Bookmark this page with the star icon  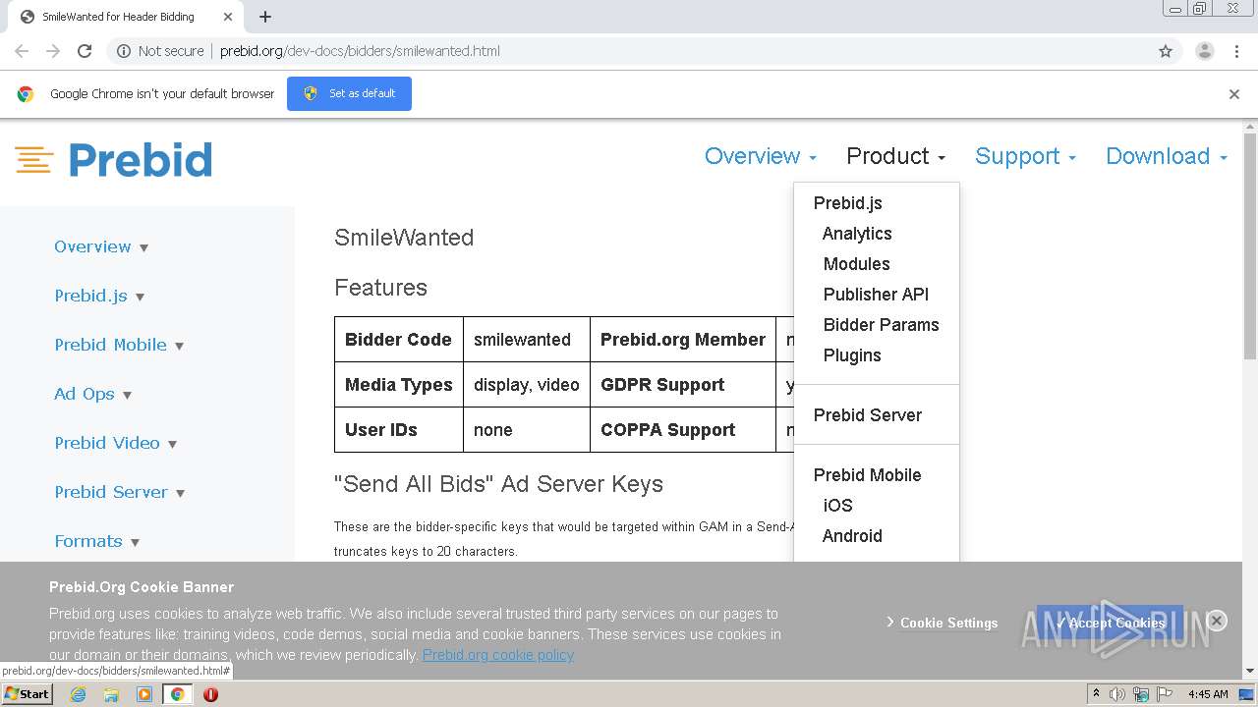click(x=1166, y=51)
